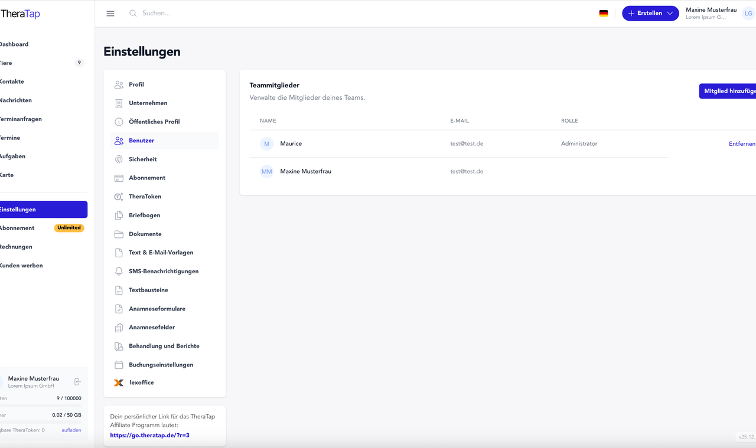
Task: Click the aufladen link for TheraToken
Action: pos(71,430)
